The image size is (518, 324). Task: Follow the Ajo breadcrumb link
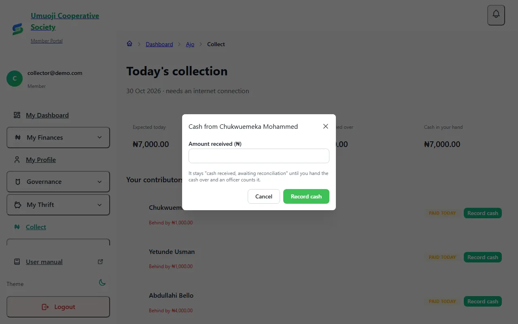coord(190,44)
